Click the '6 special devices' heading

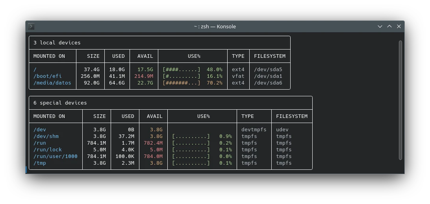click(x=60, y=103)
